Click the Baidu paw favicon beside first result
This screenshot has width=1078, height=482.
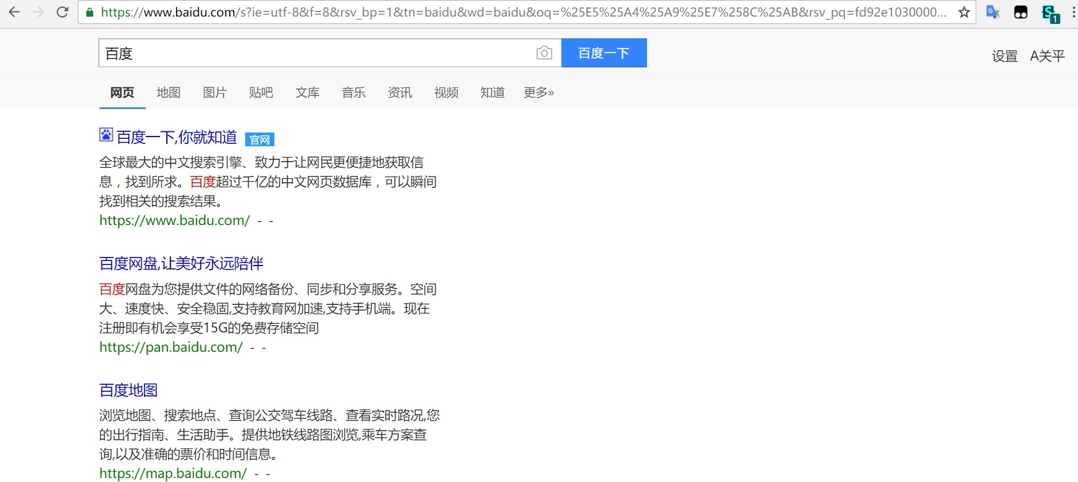click(x=106, y=135)
